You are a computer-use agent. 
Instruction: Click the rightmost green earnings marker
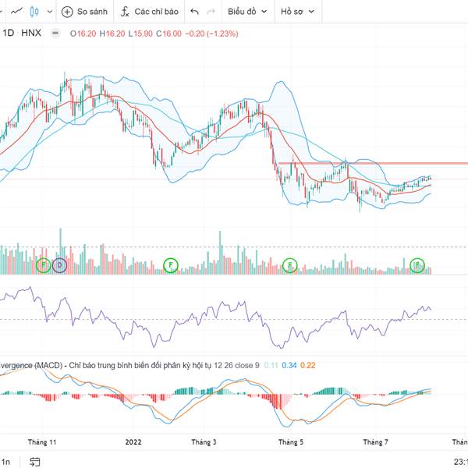click(417, 266)
